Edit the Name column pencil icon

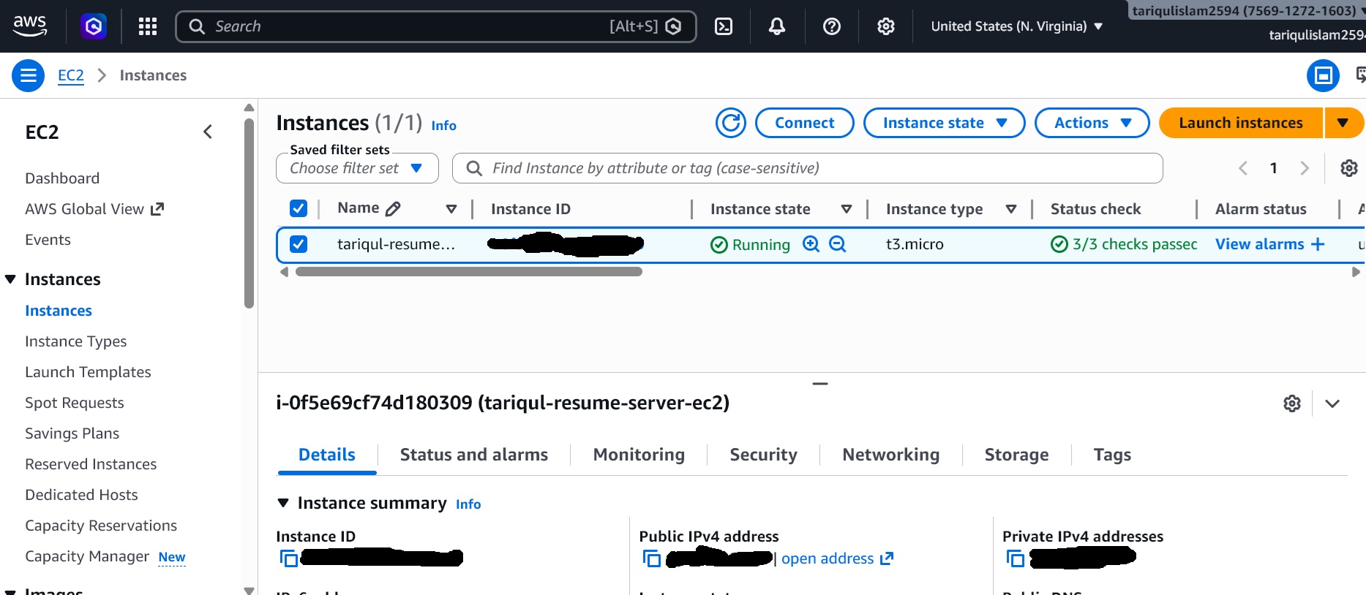(x=393, y=209)
